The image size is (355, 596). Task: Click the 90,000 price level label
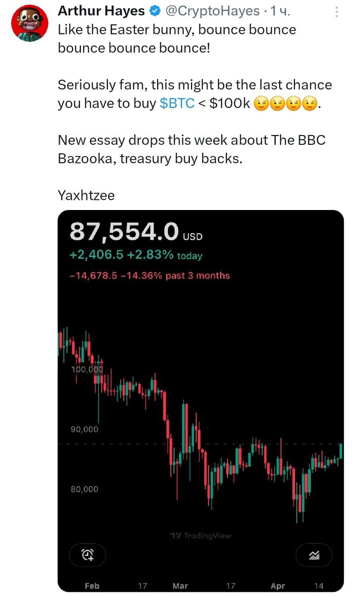(x=85, y=429)
